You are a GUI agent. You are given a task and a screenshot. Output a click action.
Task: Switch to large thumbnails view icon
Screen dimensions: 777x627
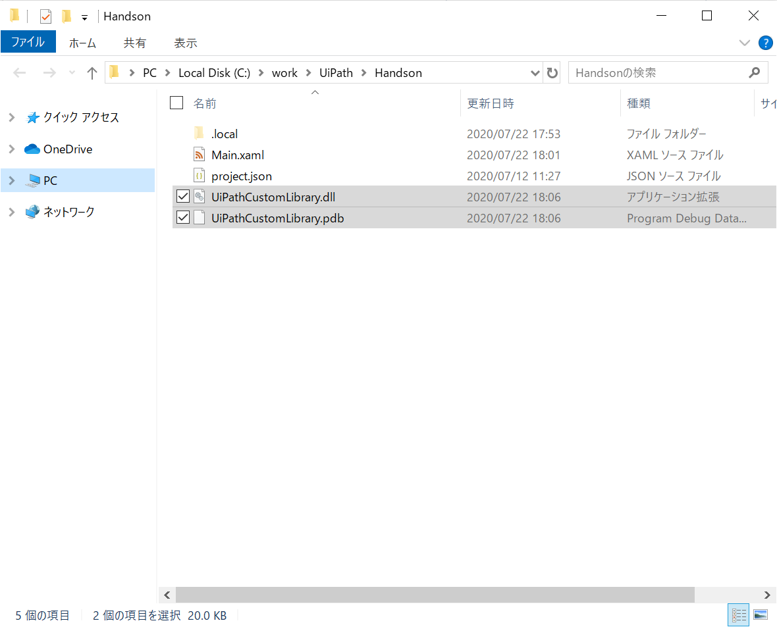pos(760,615)
